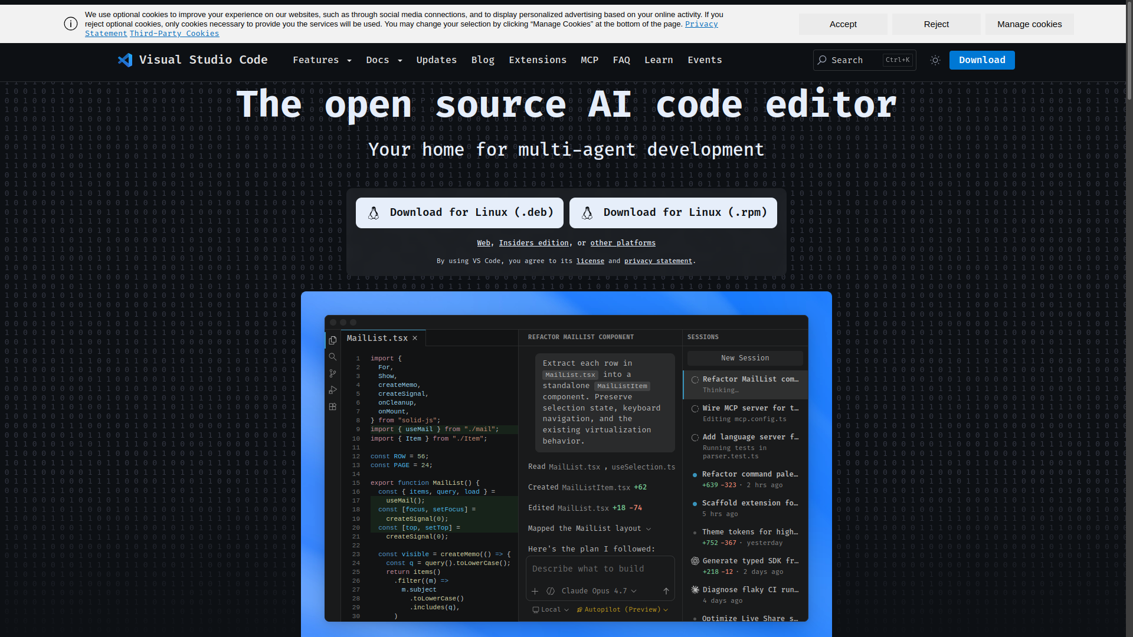Open the Third-Party Cookies link
Viewport: 1133px width, 637px height.
174,34
